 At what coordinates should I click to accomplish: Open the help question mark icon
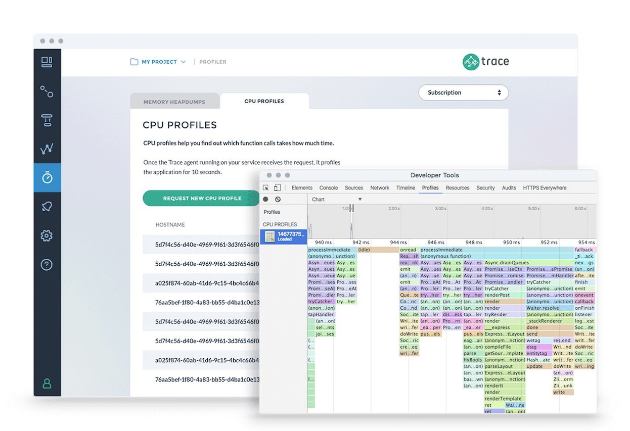click(x=47, y=264)
